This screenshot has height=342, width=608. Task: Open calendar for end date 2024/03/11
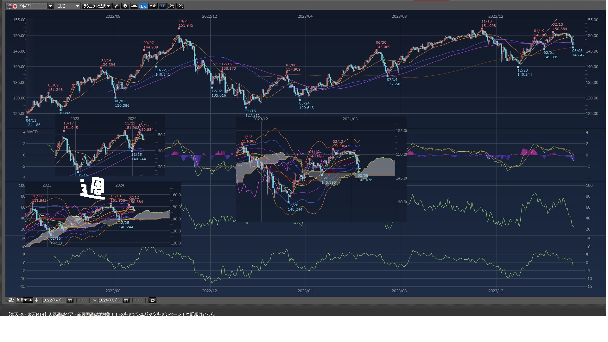click(126, 300)
